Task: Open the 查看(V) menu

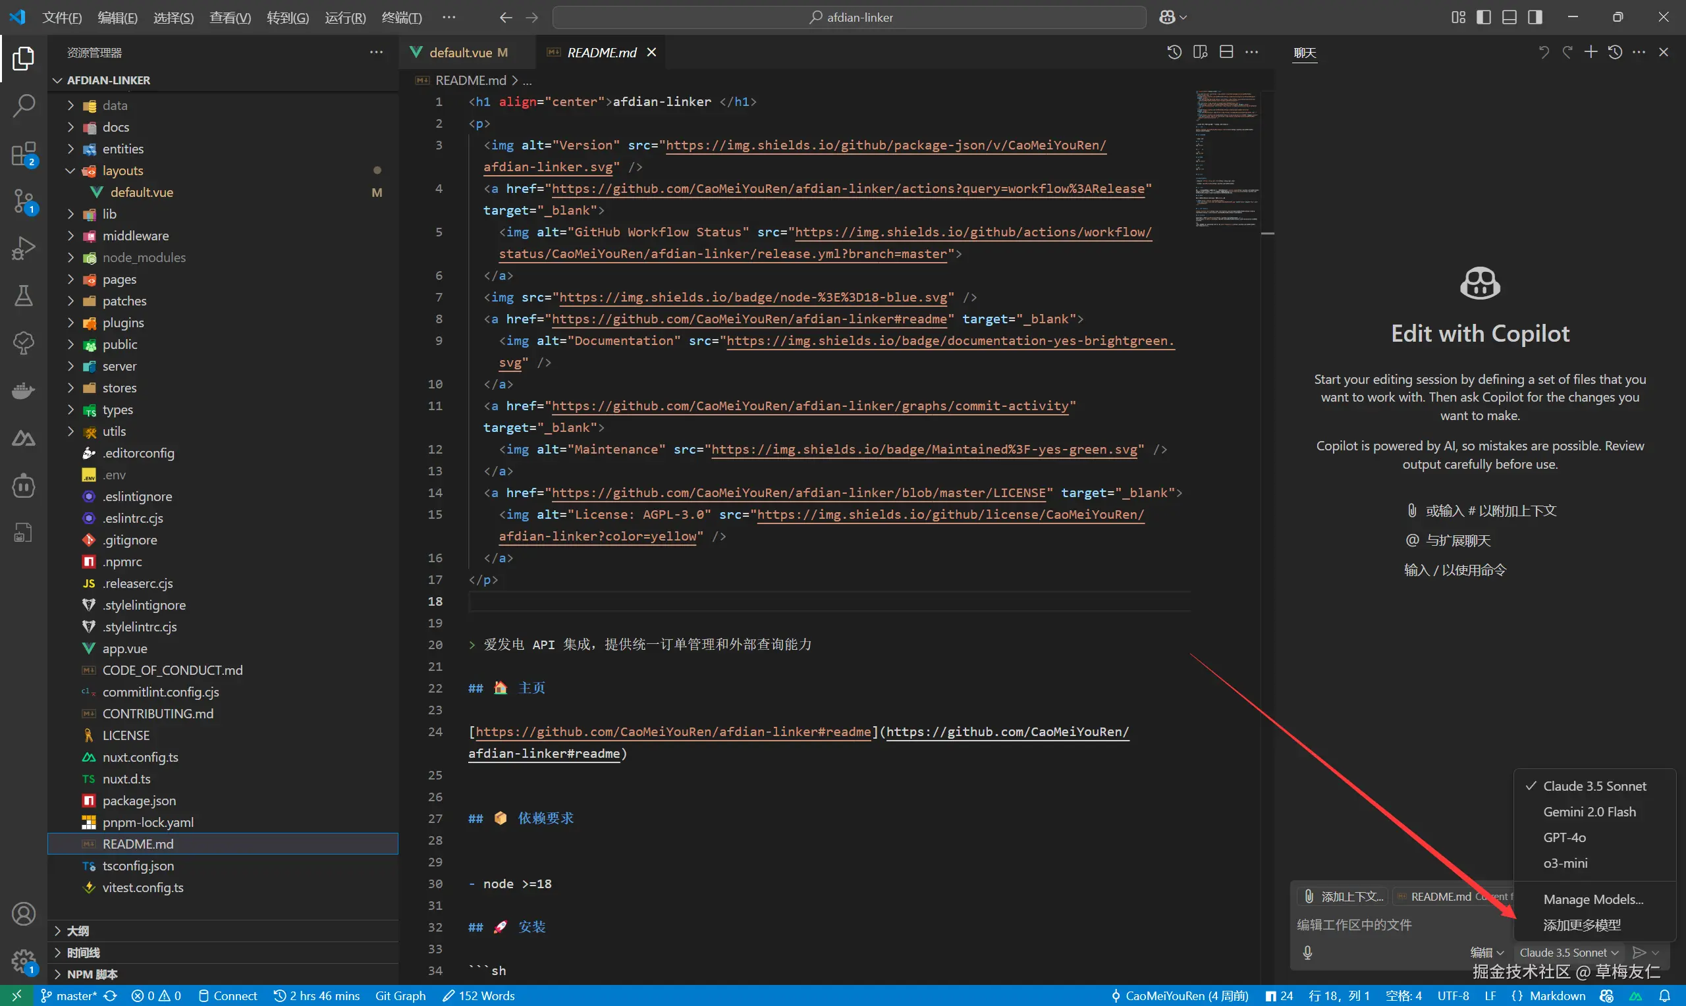Action: coord(230,18)
